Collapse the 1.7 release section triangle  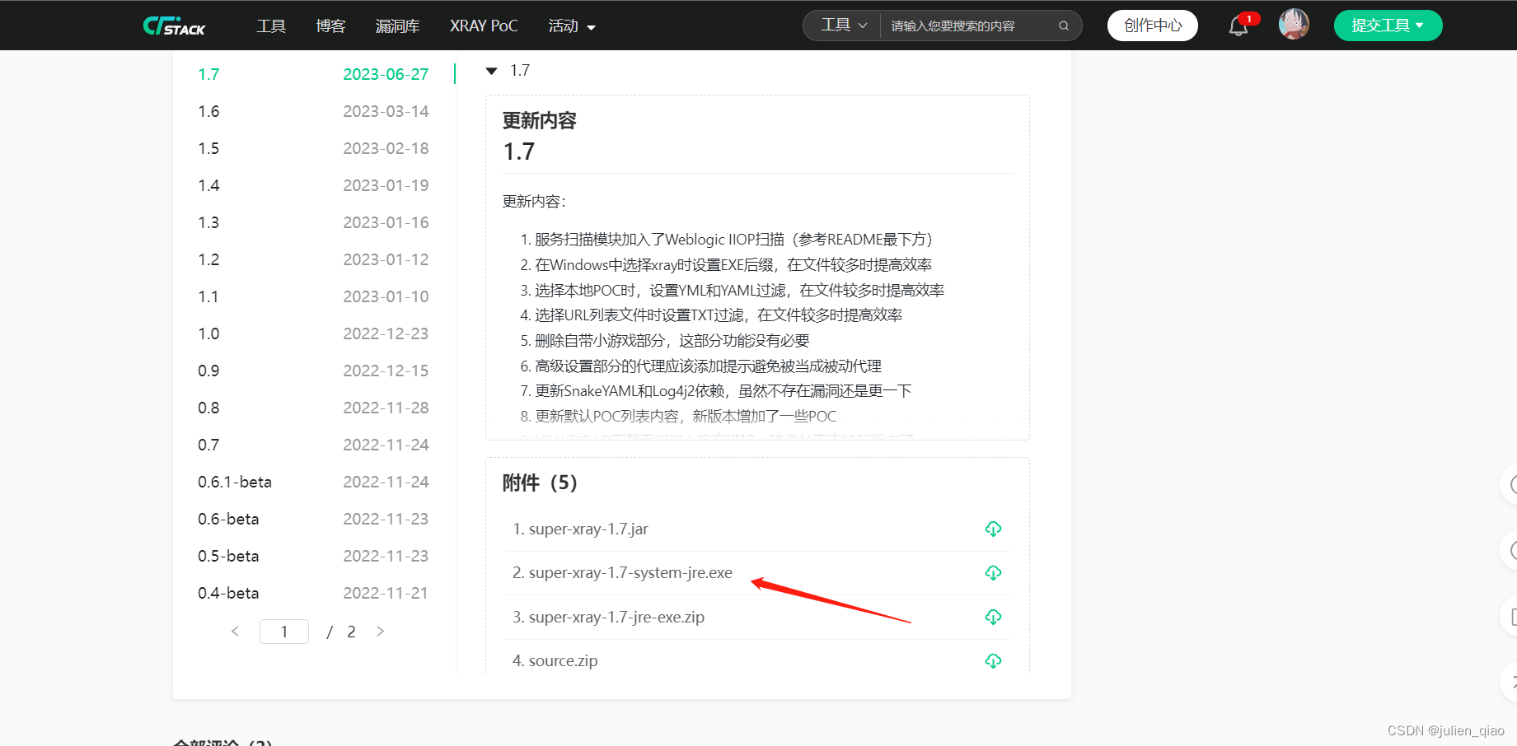(492, 71)
